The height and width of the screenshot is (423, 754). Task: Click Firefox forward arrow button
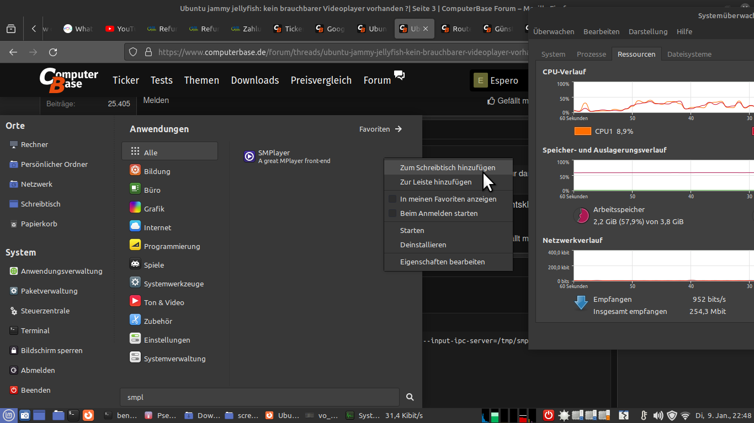point(33,52)
